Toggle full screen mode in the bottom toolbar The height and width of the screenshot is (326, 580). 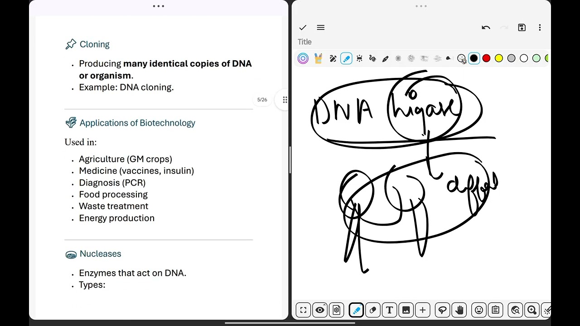coord(303,310)
